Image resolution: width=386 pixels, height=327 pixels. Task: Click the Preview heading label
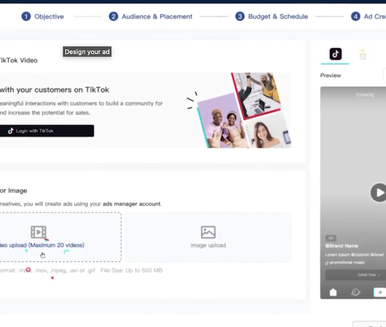(x=331, y=76)
